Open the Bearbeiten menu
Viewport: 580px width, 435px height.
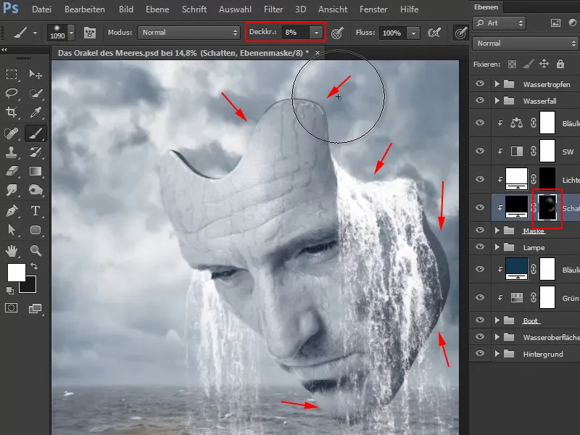pyautogui.click(x=85, y=9)
